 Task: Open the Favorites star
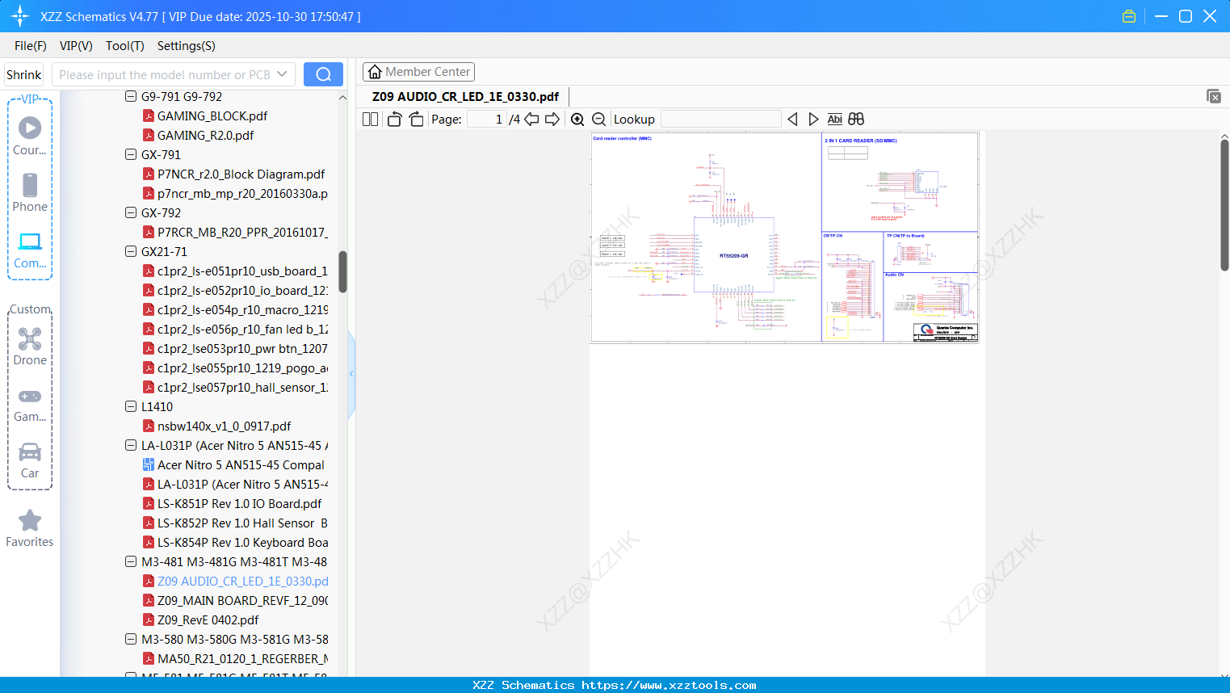30,528
